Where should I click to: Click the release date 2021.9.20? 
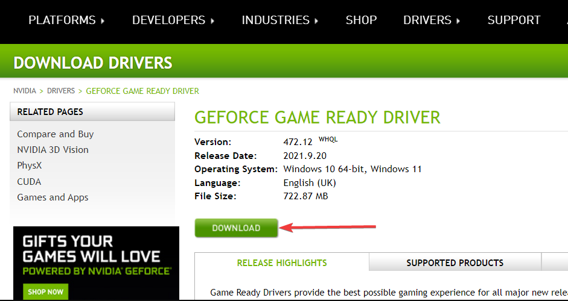pyautogui.click(x=305, y=156)
